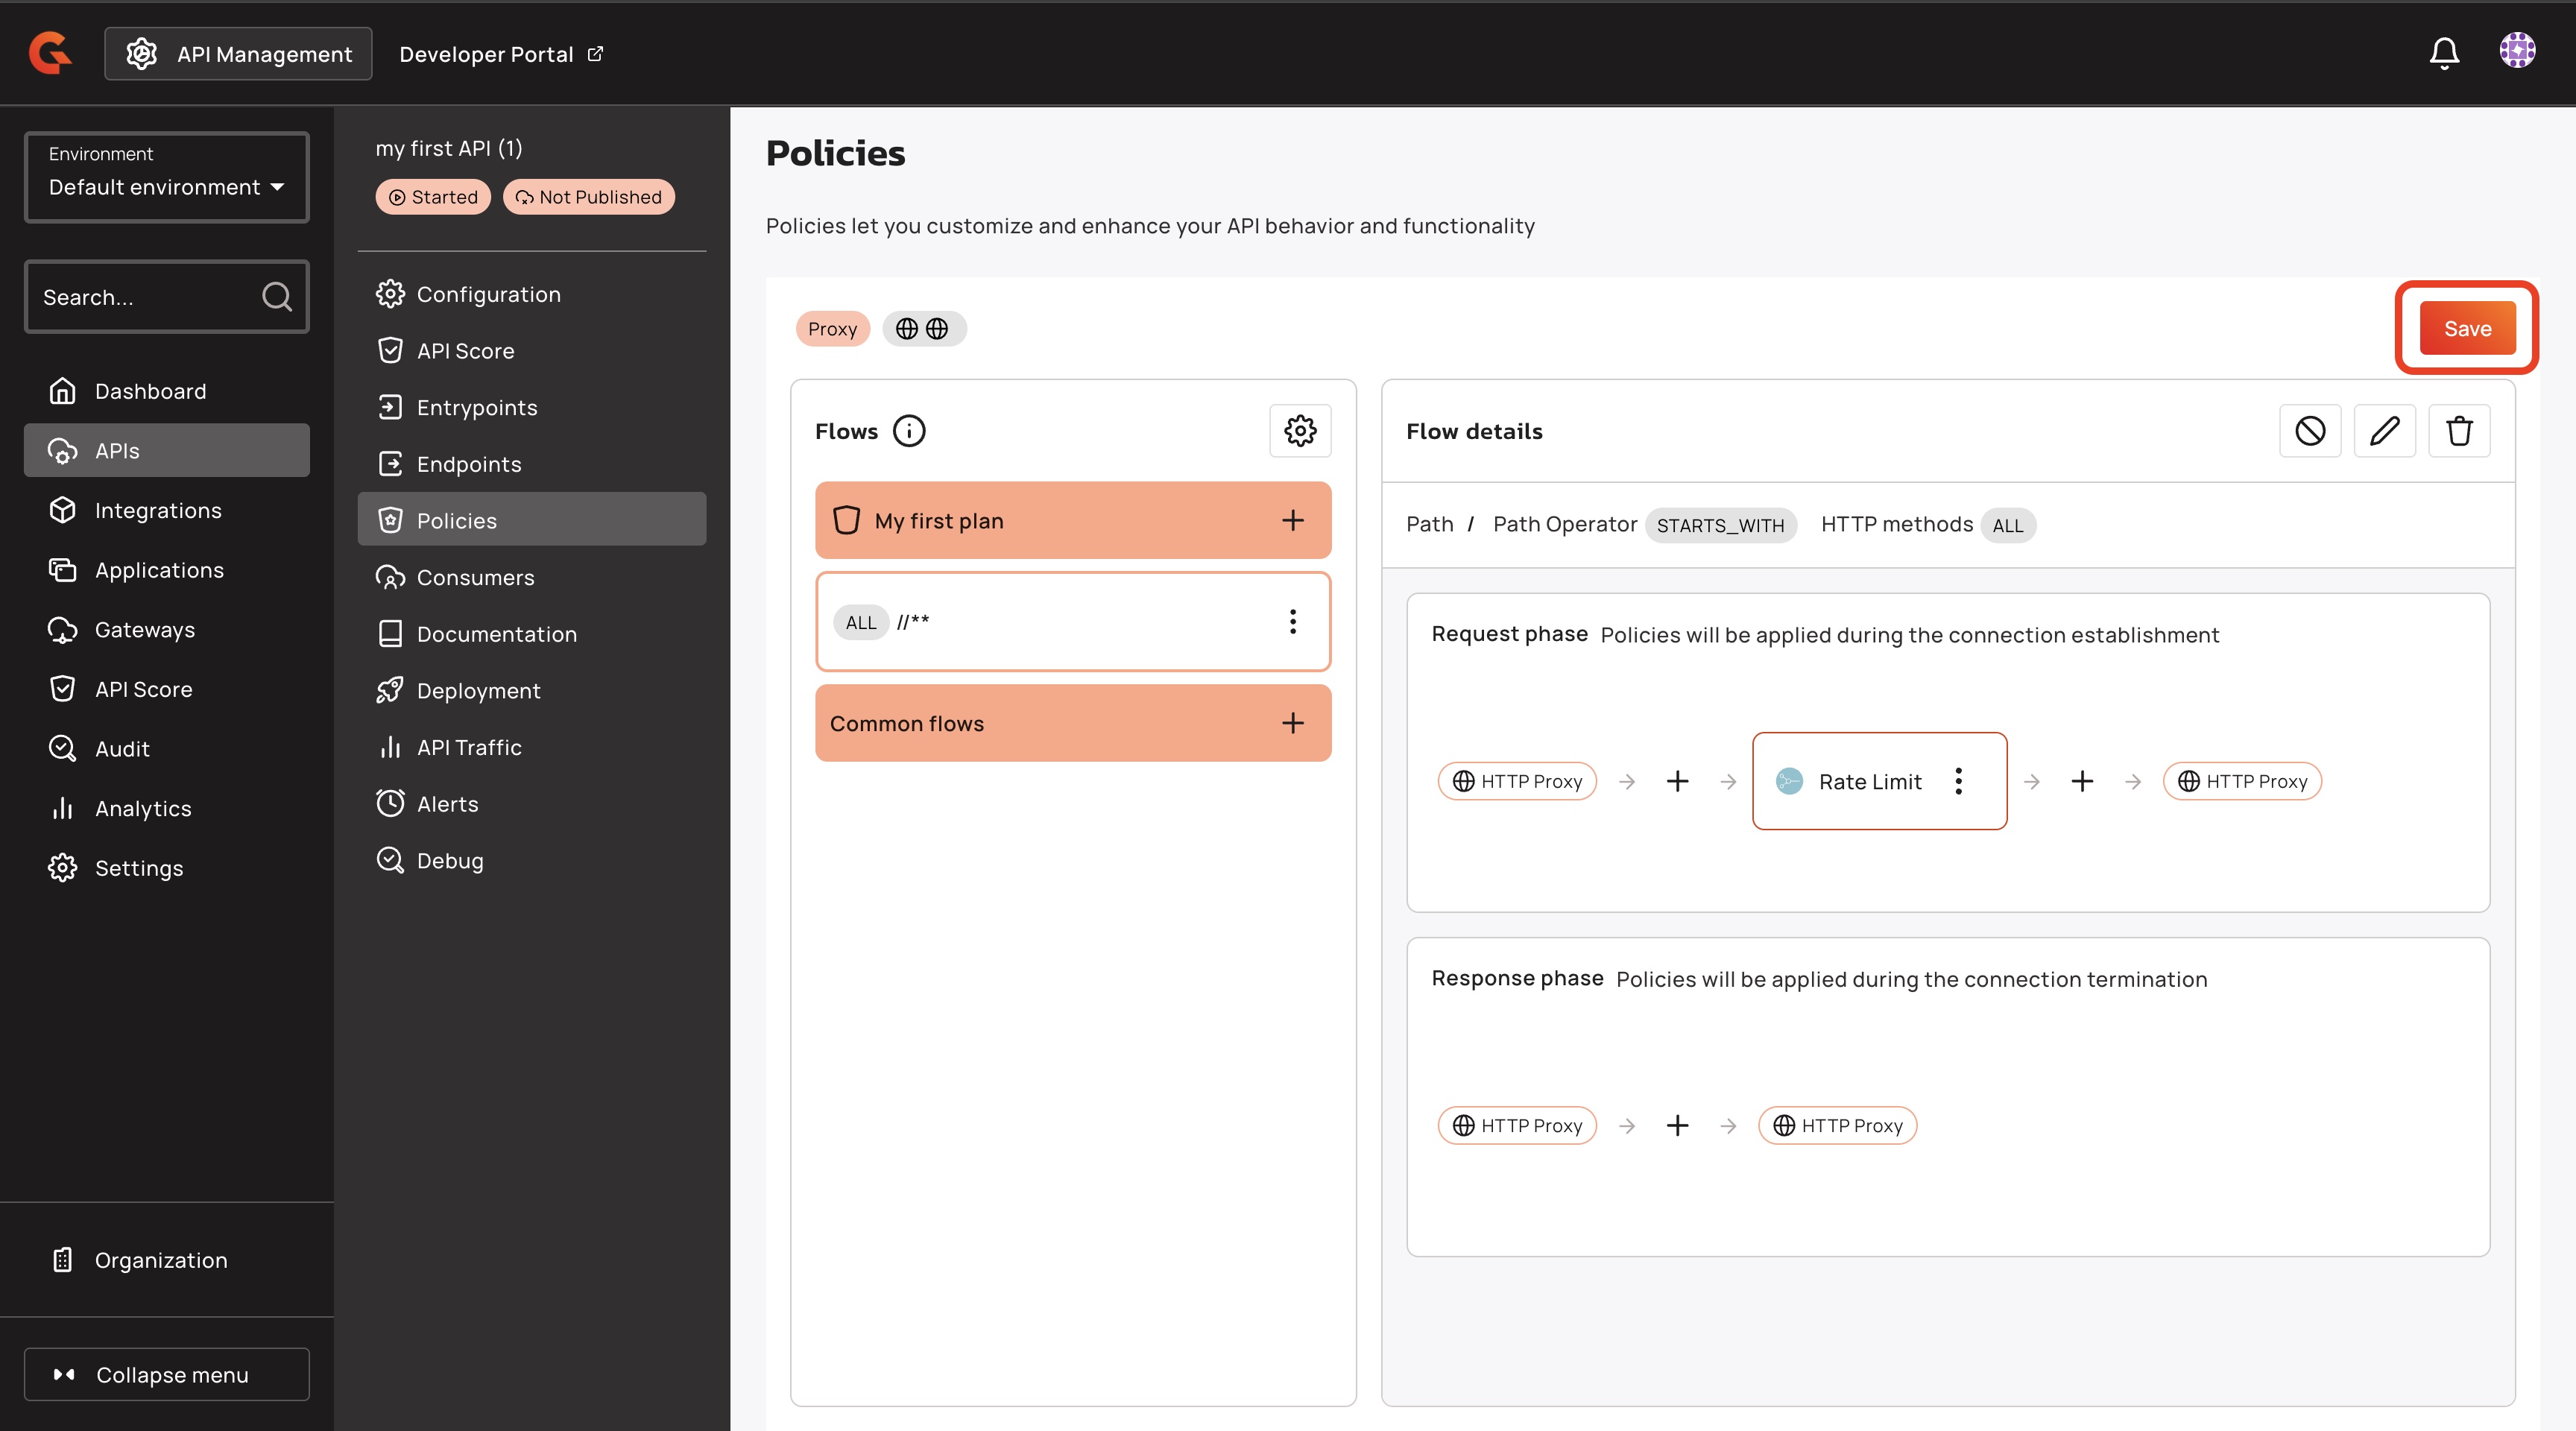Open the Developer Portal link
Image resolution: width=2576 pixels, height=1431 pixels.
[x=500, y=54]
